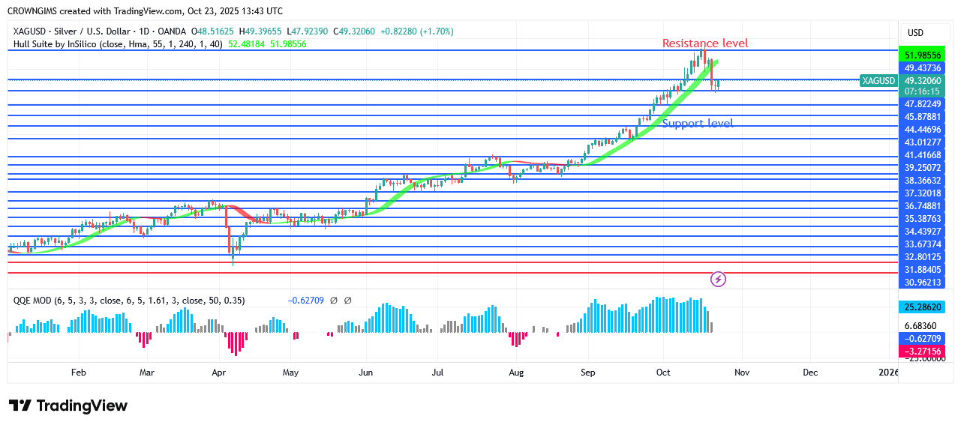Click the first null value symbol in QQE legend

pyautogui.click(x=334, y=301)
